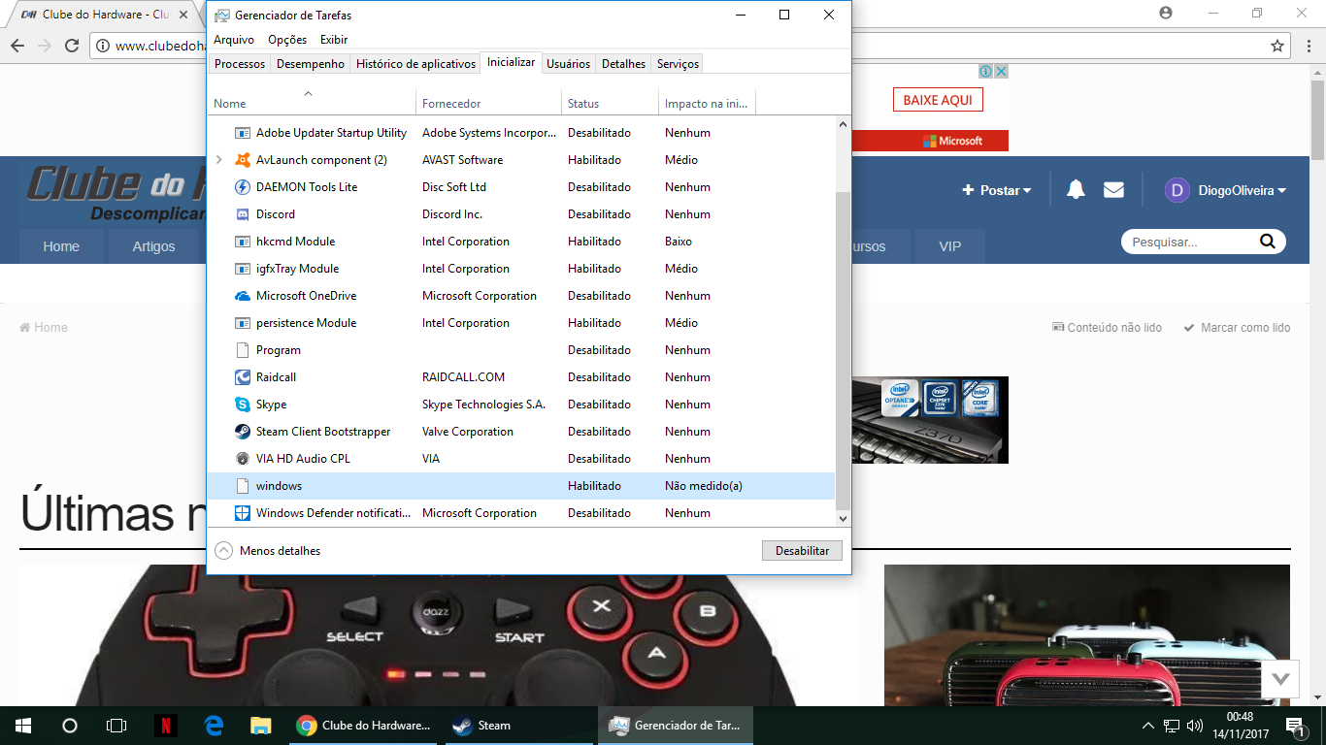Show hidden system tray icons
The image size is (1326, 745).
tap(1148, 726)
